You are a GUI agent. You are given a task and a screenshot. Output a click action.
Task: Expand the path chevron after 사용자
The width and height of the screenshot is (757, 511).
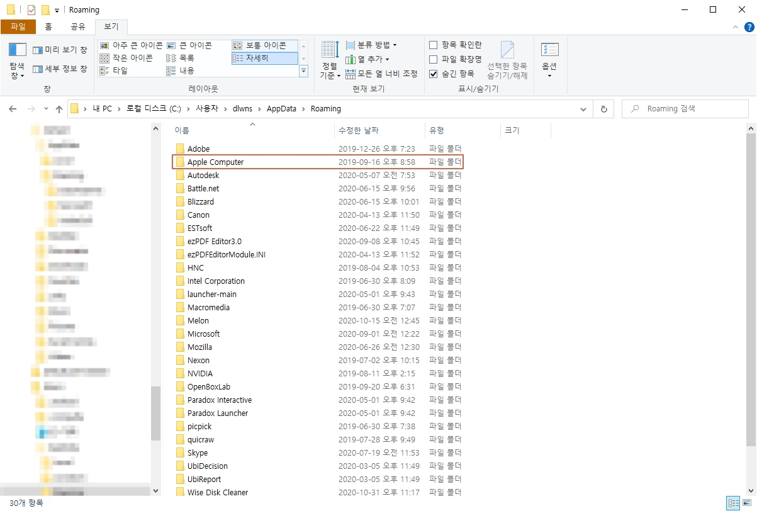pos(225,109)
